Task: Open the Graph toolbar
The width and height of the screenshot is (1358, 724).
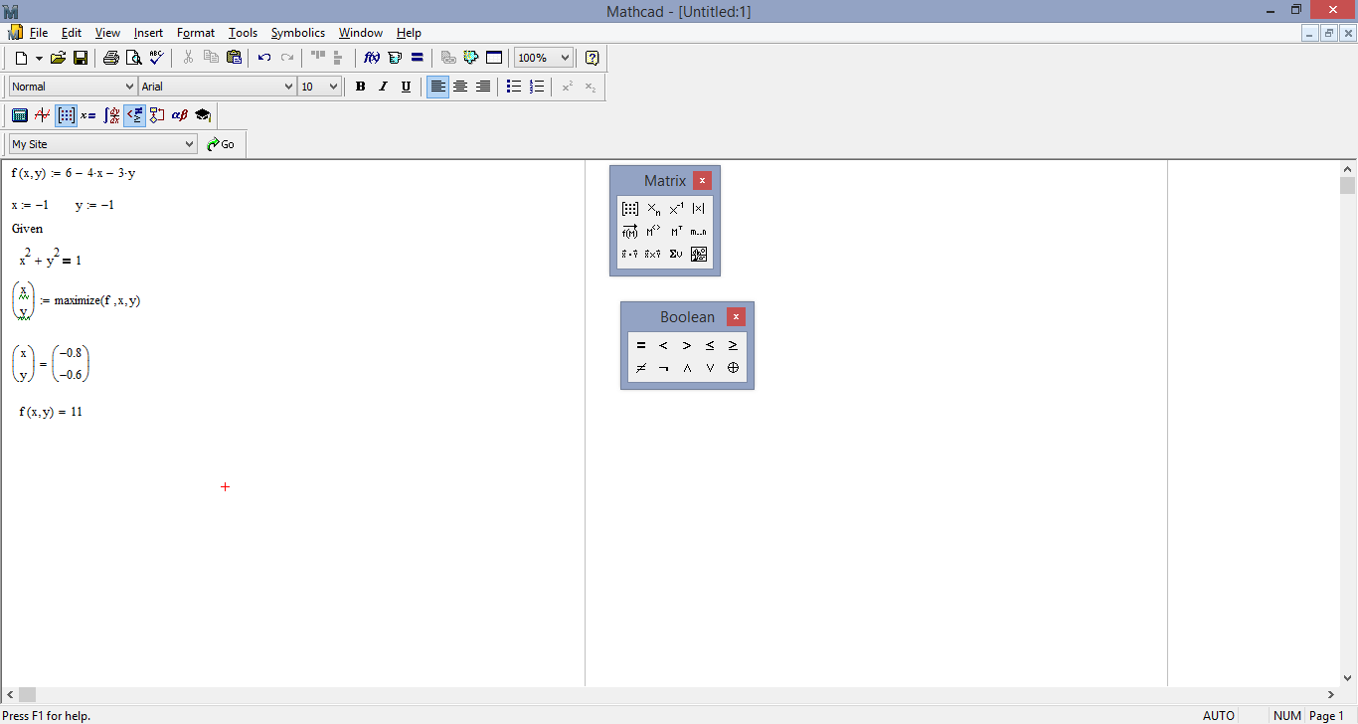Action: 43,115
